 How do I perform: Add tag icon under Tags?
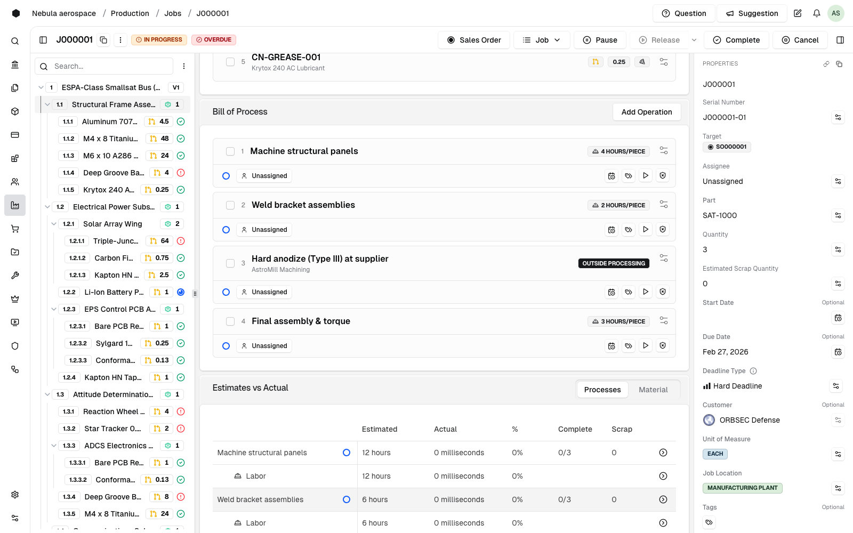pos(709,522)
